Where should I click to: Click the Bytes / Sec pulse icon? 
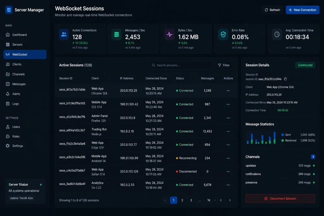click(170, 34)
